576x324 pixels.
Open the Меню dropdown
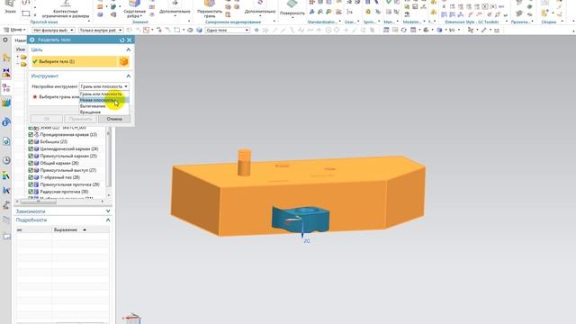[x=14, y=30]
